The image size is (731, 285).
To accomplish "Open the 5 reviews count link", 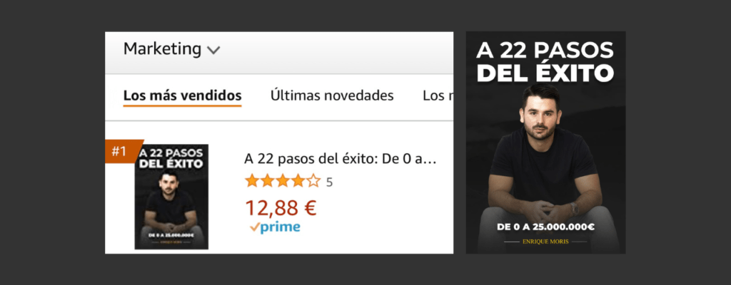I will 329,182.
